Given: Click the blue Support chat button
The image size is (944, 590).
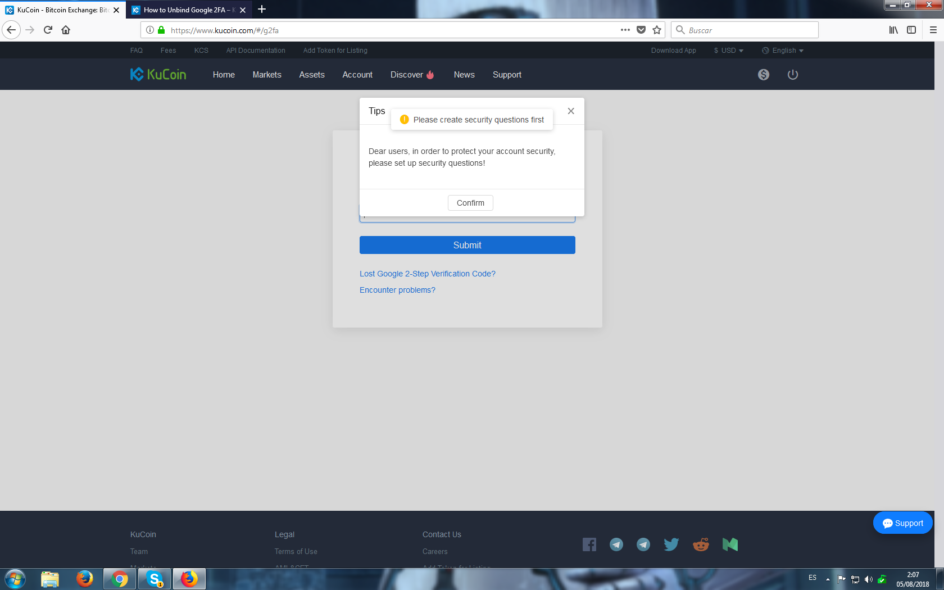Looking at the screenshot, I should tap(902, 523).
